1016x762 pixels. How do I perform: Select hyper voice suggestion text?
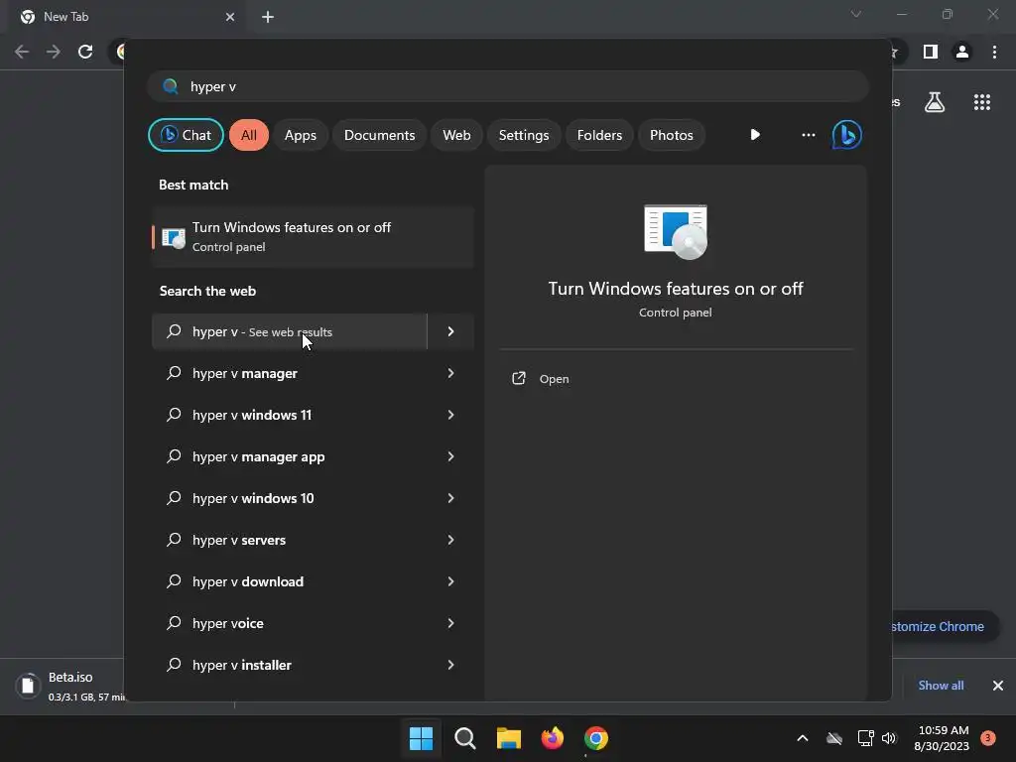click(228, 623)
